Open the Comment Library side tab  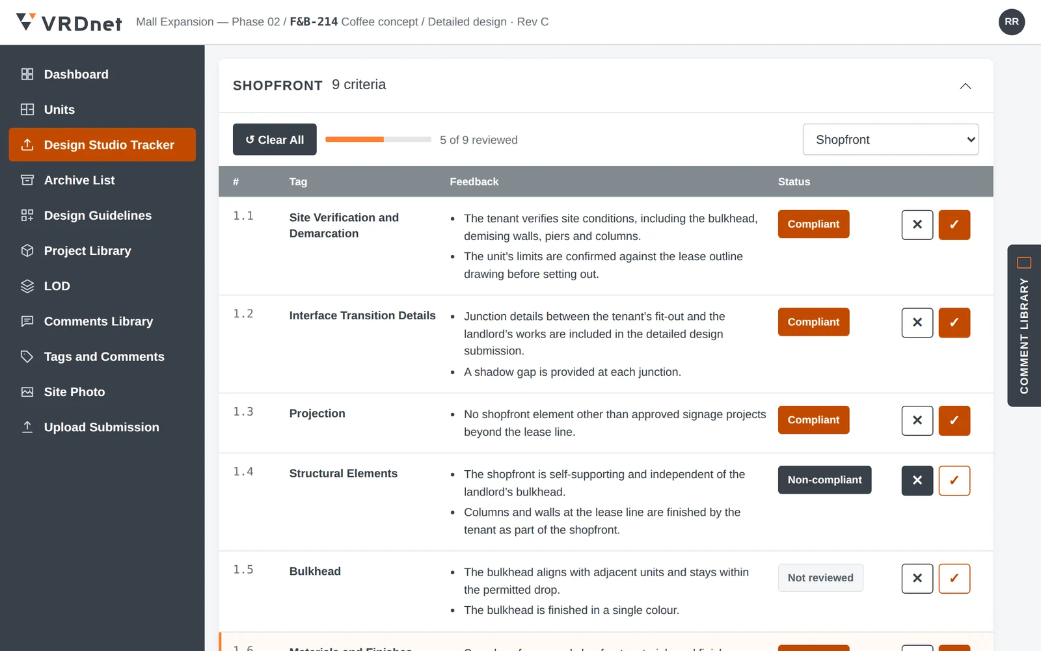coord(1024,325)
